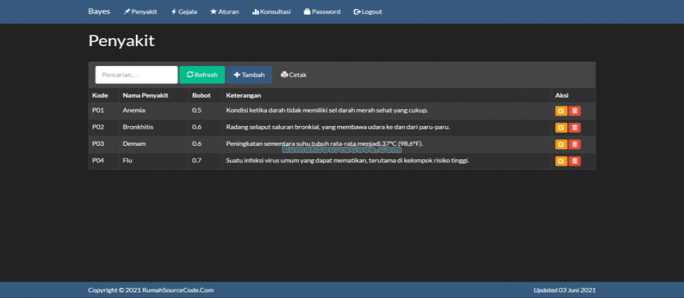Open the Aturan menu item
The width and height of the screenshot is (684, 298).
224,12
